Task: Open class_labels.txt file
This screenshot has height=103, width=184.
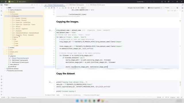Action: (x=14, y=64)
